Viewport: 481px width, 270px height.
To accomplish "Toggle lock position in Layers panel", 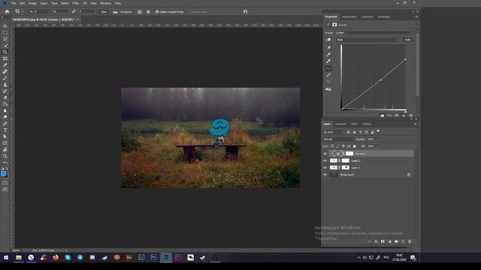I will [343, 146].
